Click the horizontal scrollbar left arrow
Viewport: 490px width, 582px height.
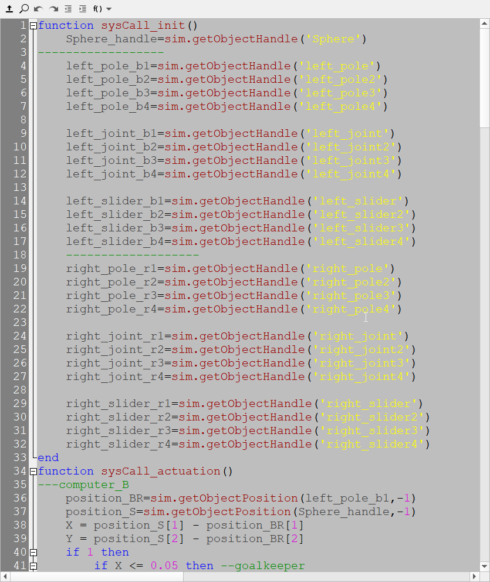click(x=5, y=577)
